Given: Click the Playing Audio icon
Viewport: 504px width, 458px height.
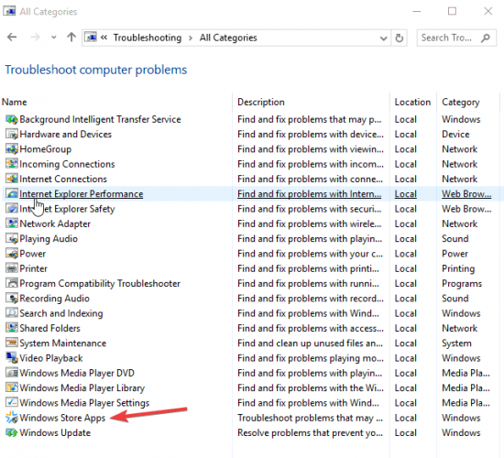Looking at the screenshot, I should tap(12, 238).
